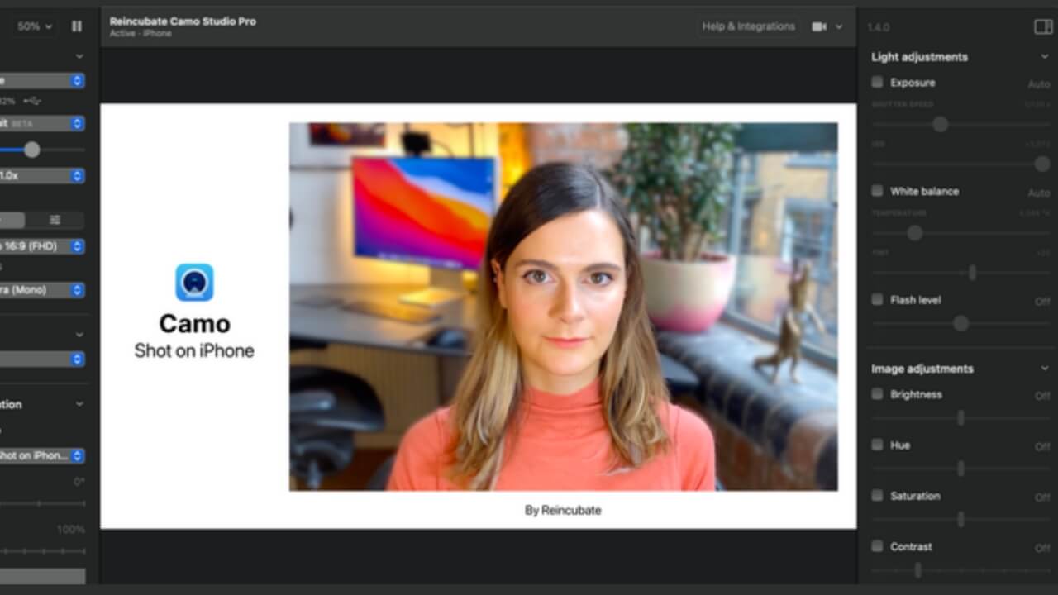Screen dimensions: 1058x595
Task: Collapse the Image adjustments section
Action: click(x=1045, y=369)
